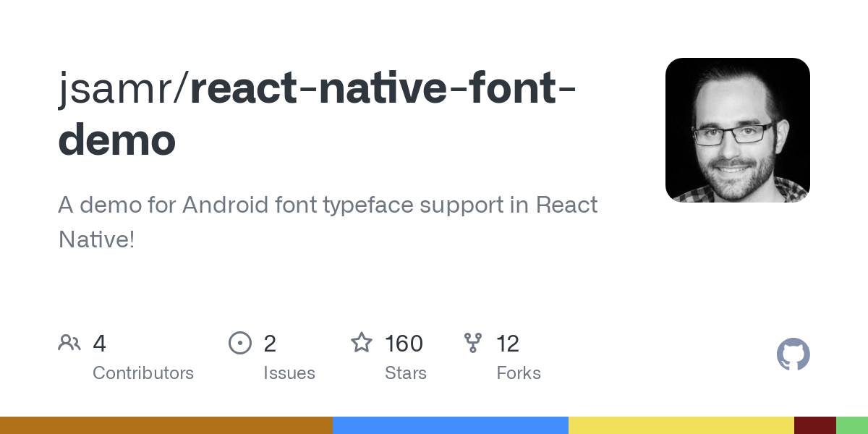
Task: Toggle fork status on the Forks counter
Action: coord(509,344)
